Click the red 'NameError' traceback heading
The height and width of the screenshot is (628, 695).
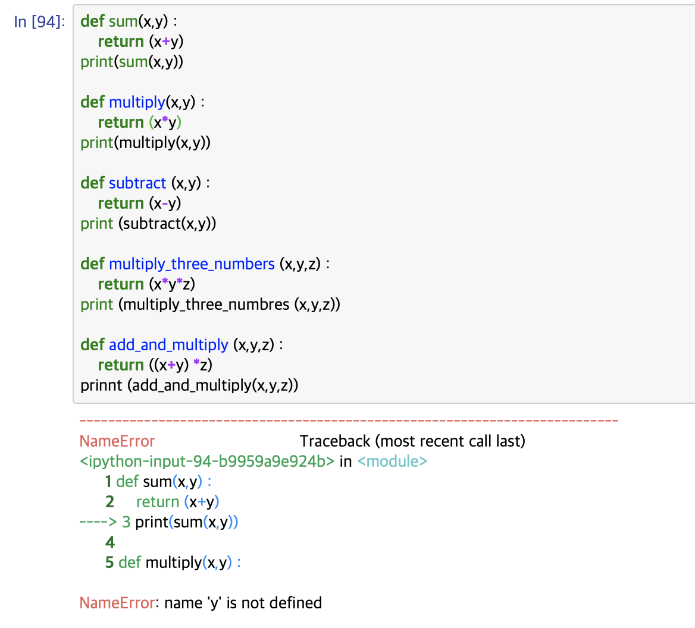click(x=117, y=441)
